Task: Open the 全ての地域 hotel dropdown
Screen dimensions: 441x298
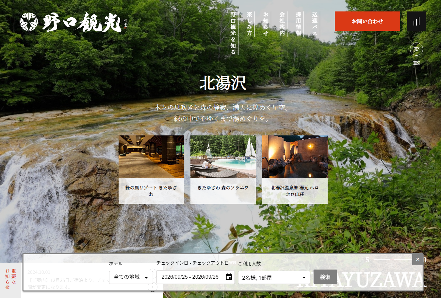Action: click(131, 277)
